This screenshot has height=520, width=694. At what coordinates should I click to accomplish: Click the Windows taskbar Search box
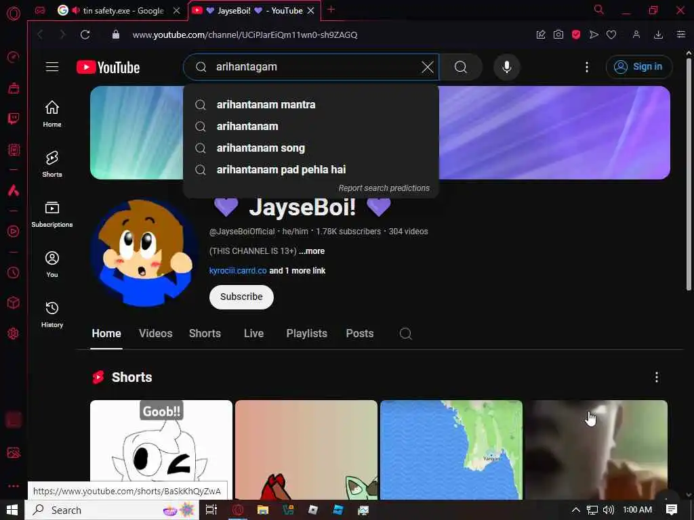pyautogui.click(x=111, y=510)
